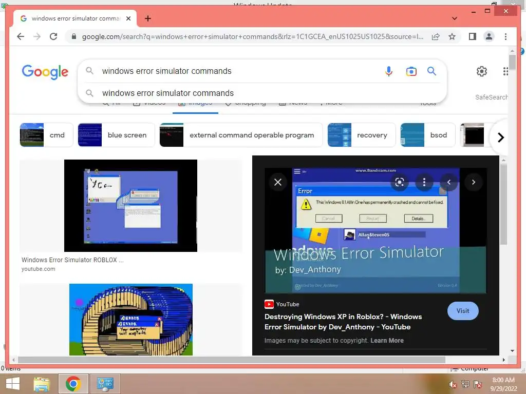Viewport: 526px width, 394px height.
Task: Click the browser forward arrow
Action: [37, 36]
